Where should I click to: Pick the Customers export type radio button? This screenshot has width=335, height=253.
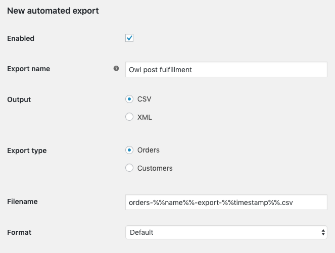(x=129, y=168)
